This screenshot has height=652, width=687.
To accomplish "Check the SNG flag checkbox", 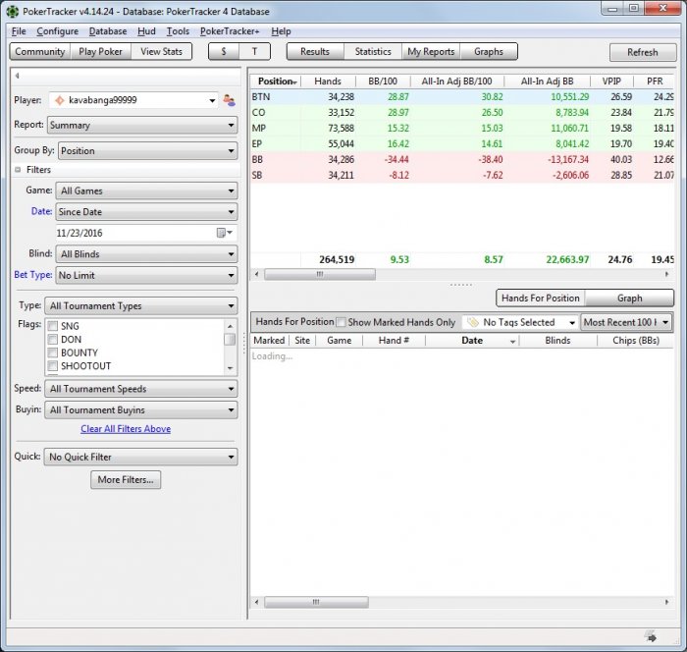I will [53, 326].
